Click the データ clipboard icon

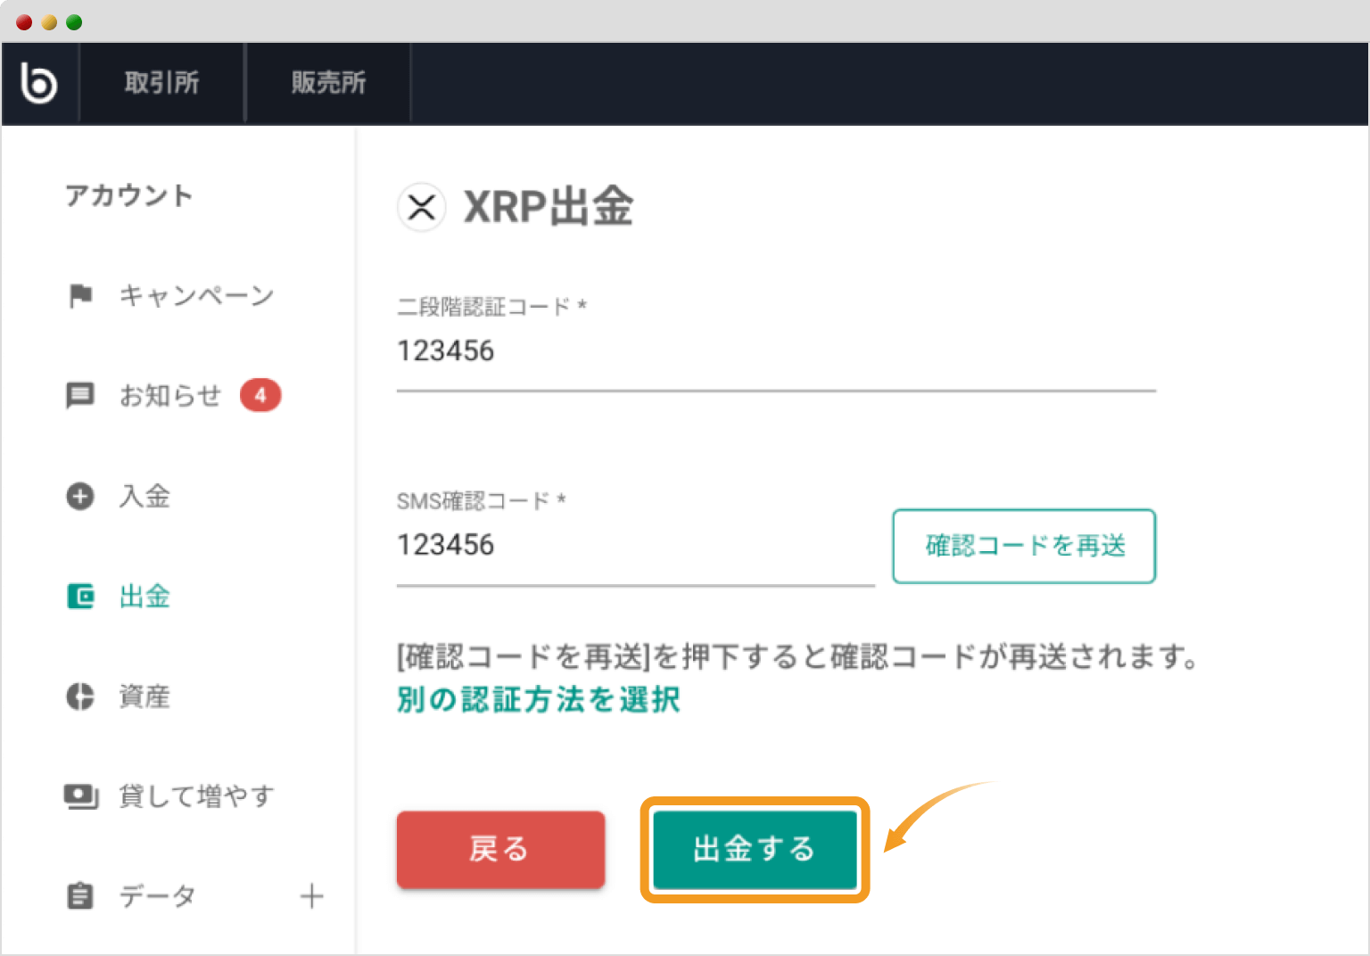click(x=80, y=895)
